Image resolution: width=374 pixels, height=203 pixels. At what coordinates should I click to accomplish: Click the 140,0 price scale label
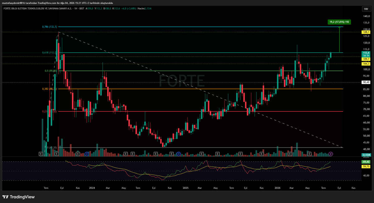(366, 16)
